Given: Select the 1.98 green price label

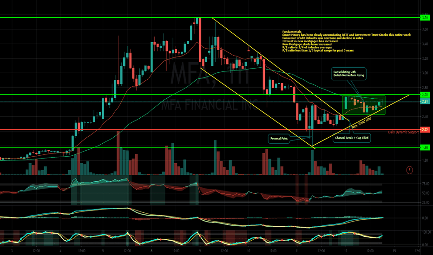Looking at the screenshot, I should tap(425, 147).
